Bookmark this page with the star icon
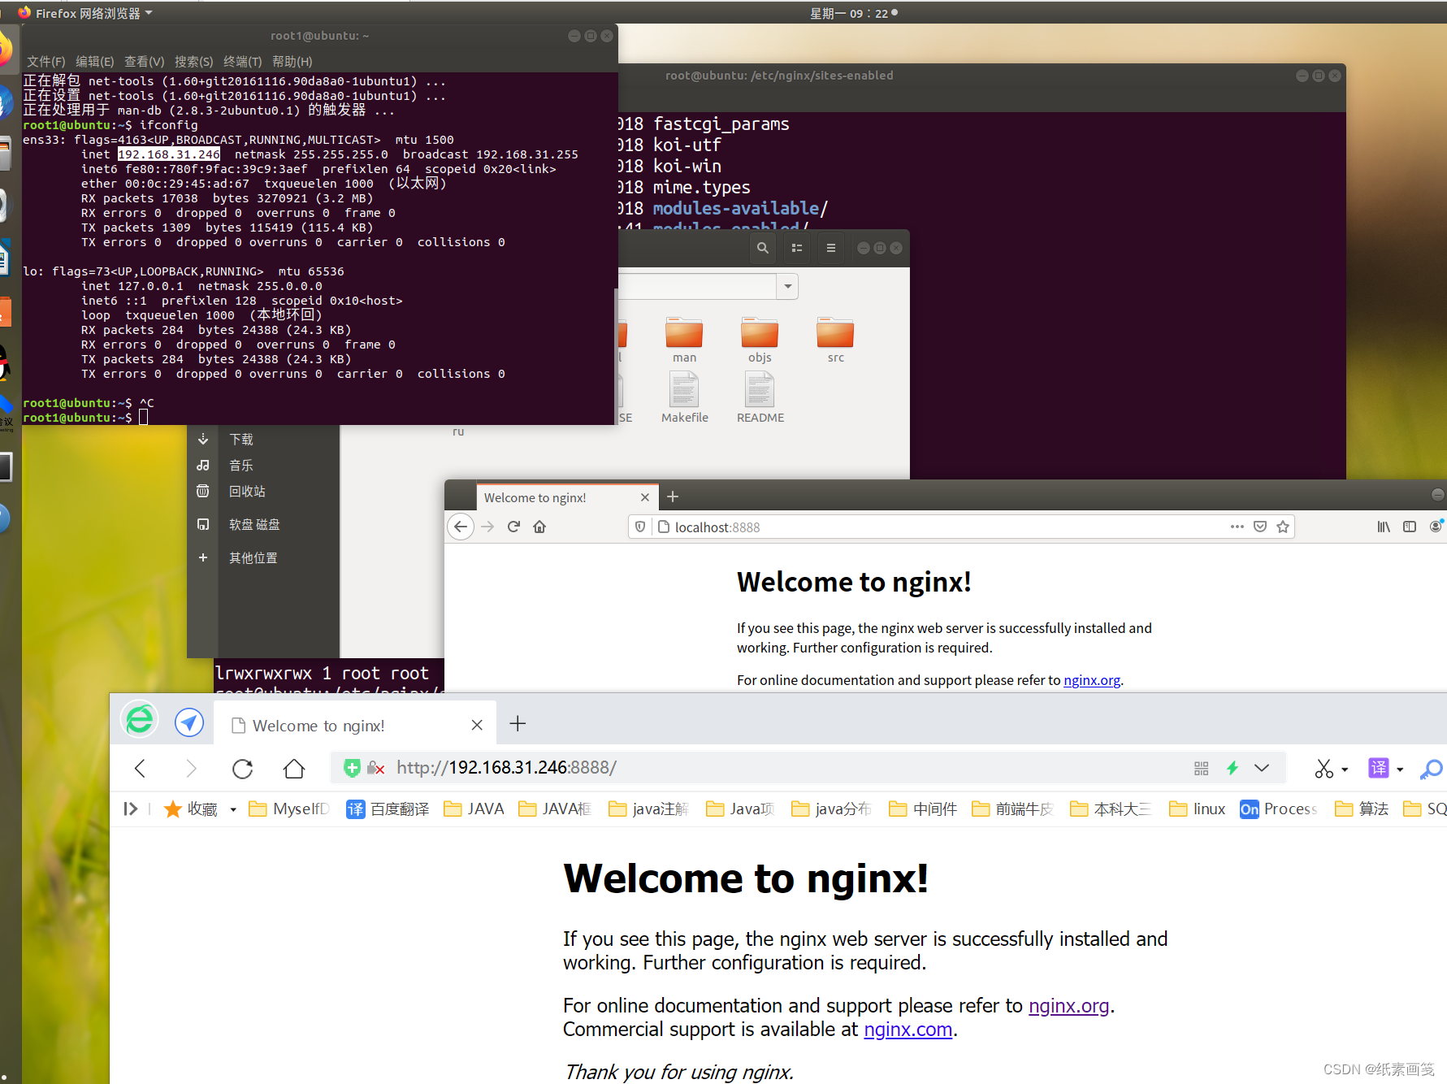 pos(1283,527)
